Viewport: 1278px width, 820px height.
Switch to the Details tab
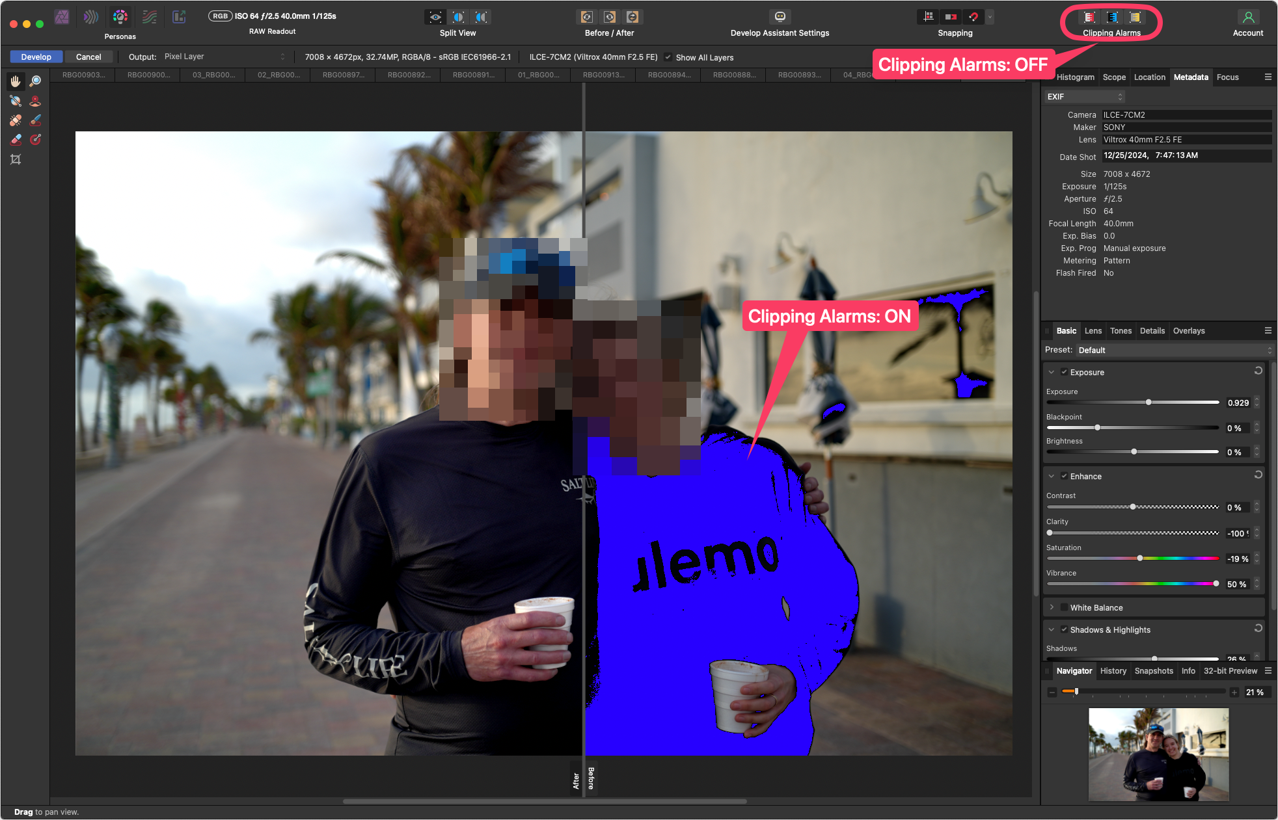(1152, 331)
